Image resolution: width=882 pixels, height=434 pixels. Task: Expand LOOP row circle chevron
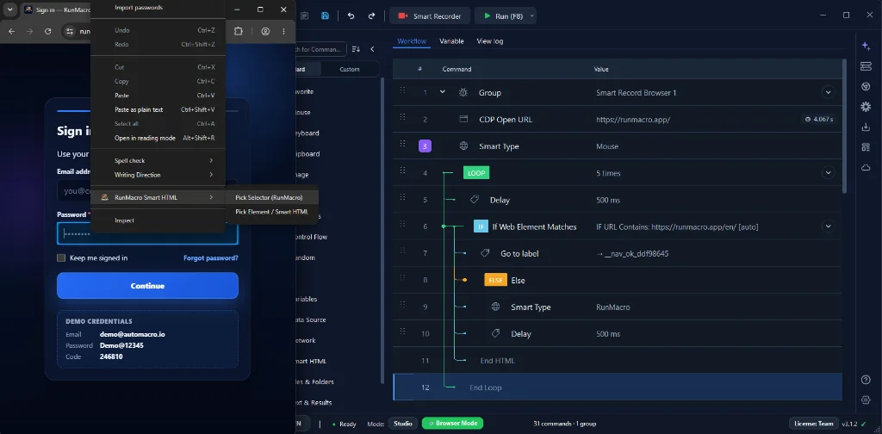[828, 172]
